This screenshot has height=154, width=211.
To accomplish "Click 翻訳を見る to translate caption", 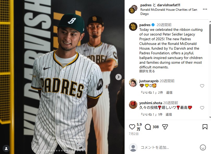I will [147, 71].
